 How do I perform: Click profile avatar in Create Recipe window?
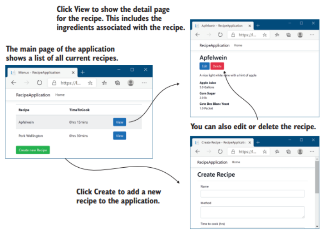pos(300,151)
